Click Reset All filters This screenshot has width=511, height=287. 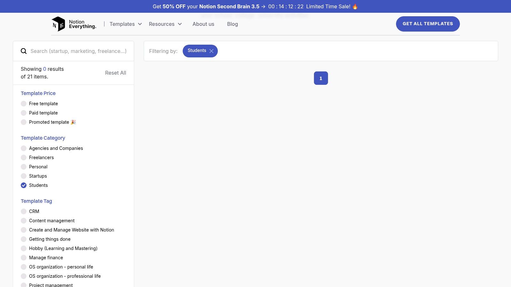(x=116, y=73)
